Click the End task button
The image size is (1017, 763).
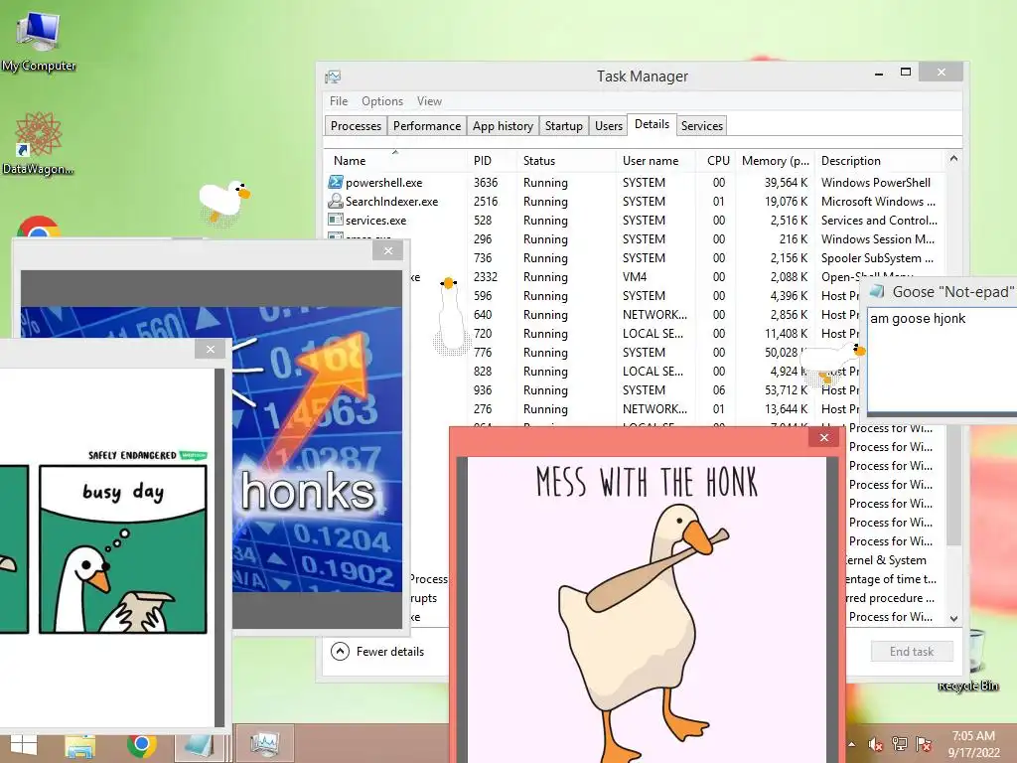[x=912, y=652]
